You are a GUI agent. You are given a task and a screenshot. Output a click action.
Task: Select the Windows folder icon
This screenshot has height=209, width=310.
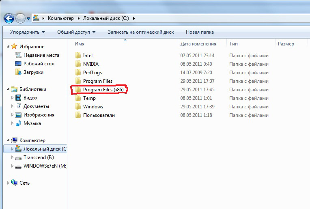click(78, 106)
